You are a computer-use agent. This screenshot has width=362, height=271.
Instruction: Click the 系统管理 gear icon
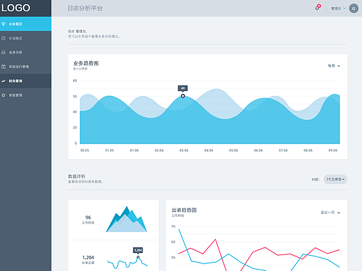tap(3, 95)
